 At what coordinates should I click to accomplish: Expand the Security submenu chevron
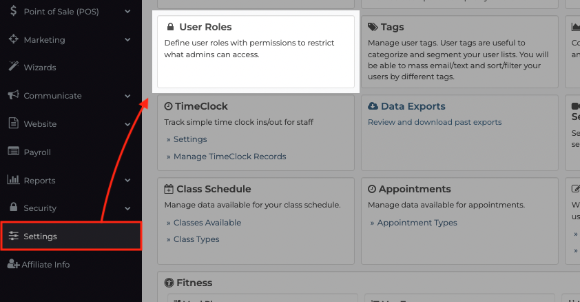127,208
